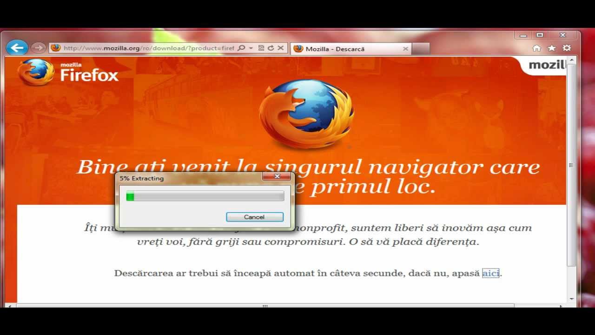Click the sentence starting with 'Descărcarea ar trebui'

click(x=308, y=274)
